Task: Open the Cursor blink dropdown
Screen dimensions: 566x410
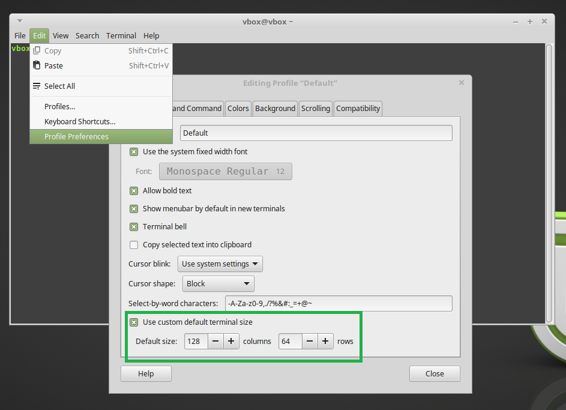Action: 220,264
